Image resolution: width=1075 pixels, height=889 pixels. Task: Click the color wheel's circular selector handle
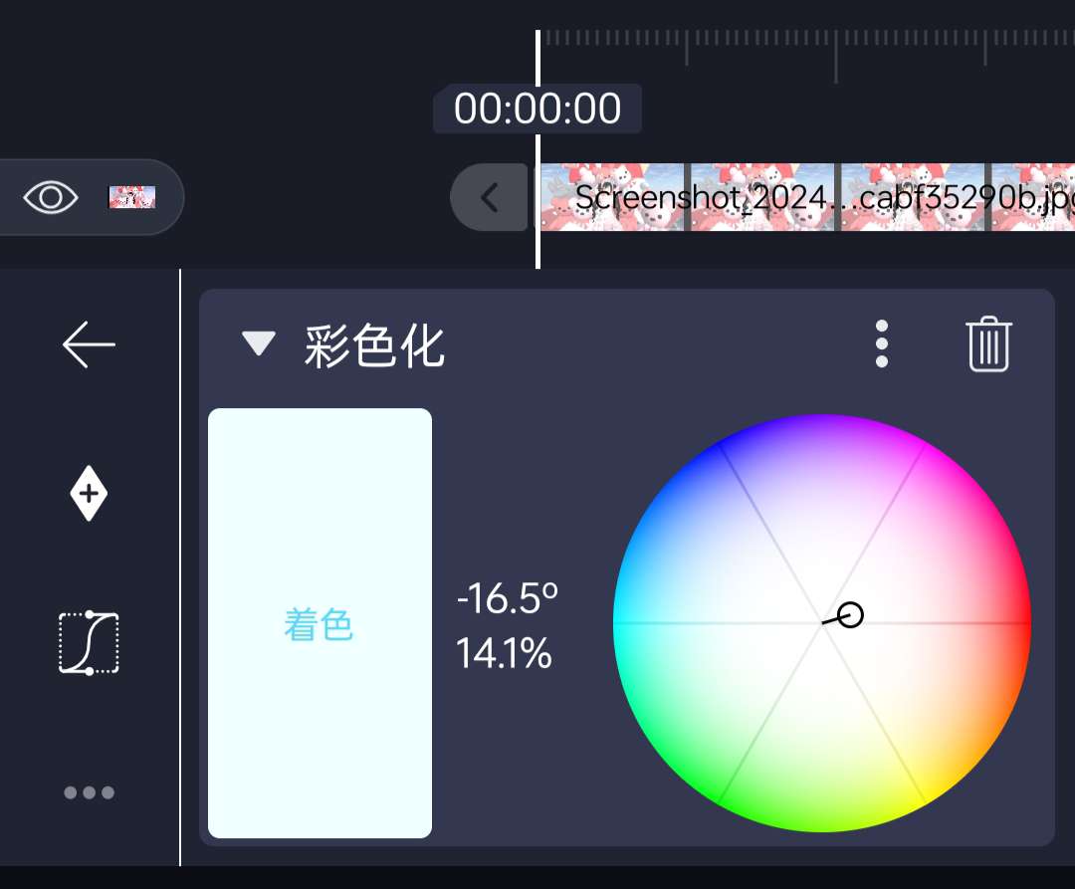849,615
